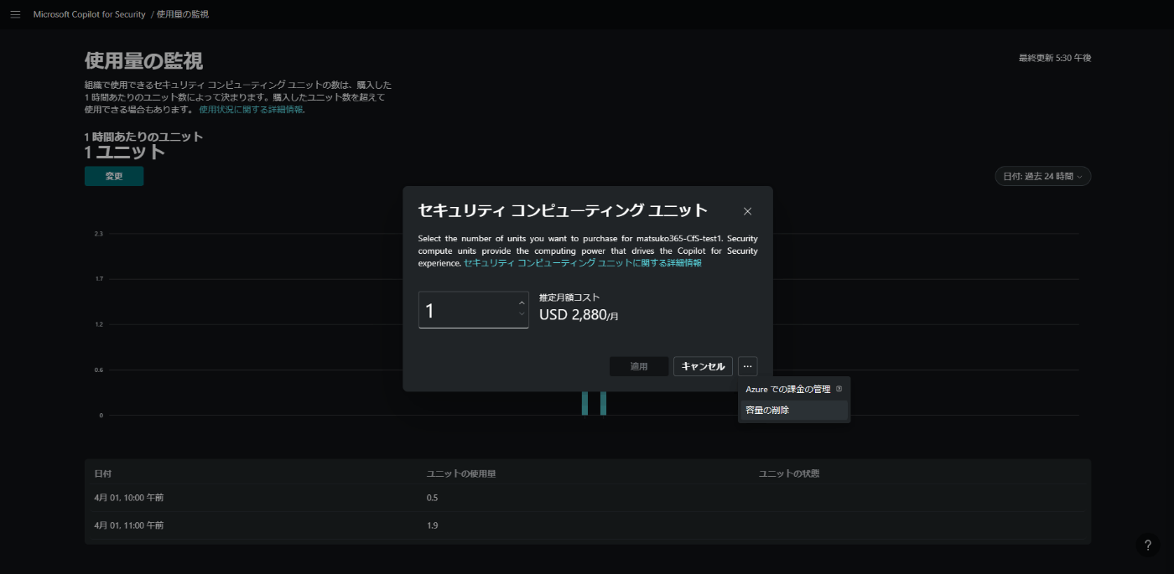Open Azure での課金の管理 menu entry

(794, 390)
